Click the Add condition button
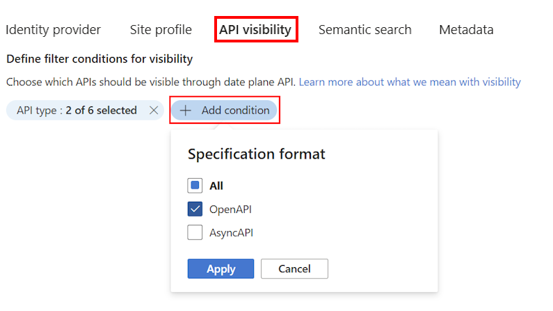Screen dimensions: 553x311 pyautogui.click(x=224, y=111)
